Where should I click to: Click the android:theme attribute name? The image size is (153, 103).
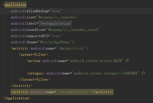(x=24, y=42)
